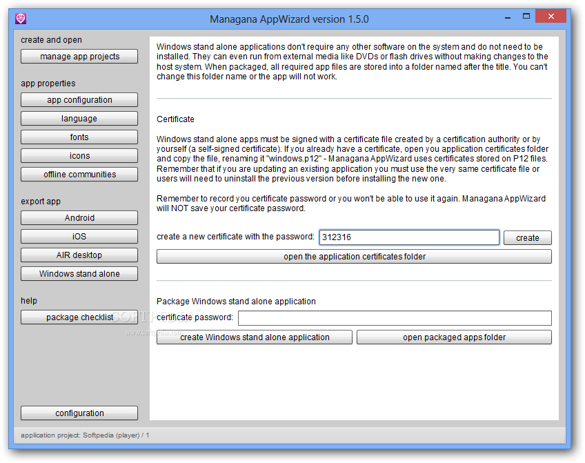The width and height of the screenshot is (585, 463).
Task: Create Windows stand alone application
Action: pos(255,337)
